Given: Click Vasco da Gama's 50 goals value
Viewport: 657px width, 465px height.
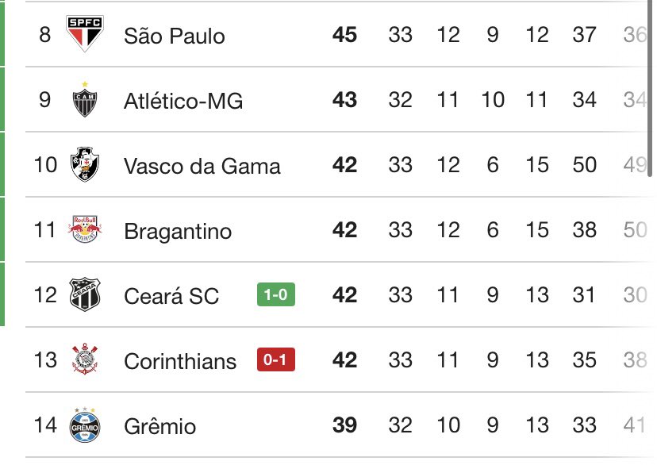Looking at the screenshot, I should pos(584,165).
